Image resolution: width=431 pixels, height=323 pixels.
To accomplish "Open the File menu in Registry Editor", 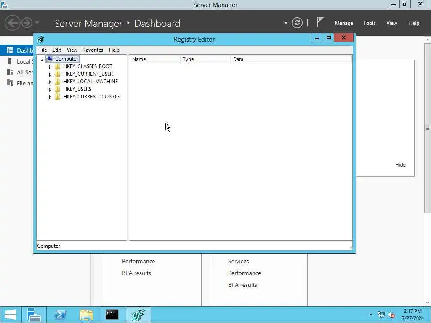I will point(43,50).
